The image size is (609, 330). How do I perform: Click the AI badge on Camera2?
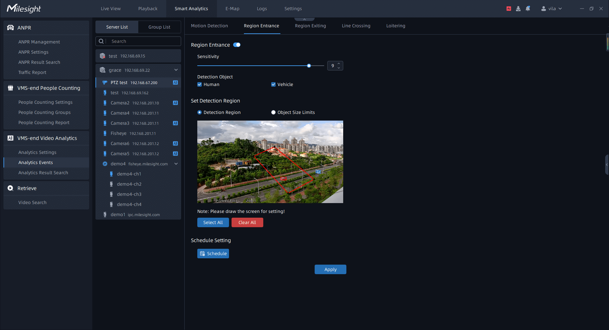coord(175,103)
